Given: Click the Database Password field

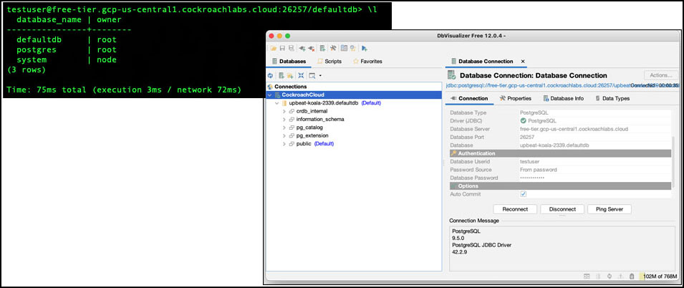Looking at the screenshot, I should pyautogui.click(x=594, y=178).
